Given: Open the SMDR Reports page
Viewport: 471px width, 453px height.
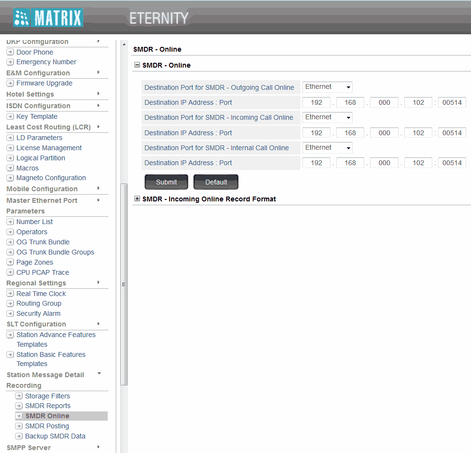Looking at the screenshot, I should tap(48, 406).
